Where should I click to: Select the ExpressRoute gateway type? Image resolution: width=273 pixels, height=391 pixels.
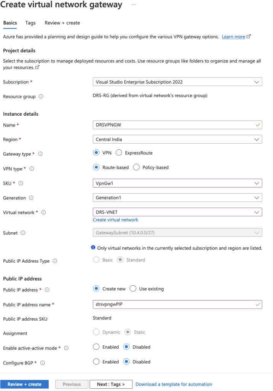pos(119,152)
